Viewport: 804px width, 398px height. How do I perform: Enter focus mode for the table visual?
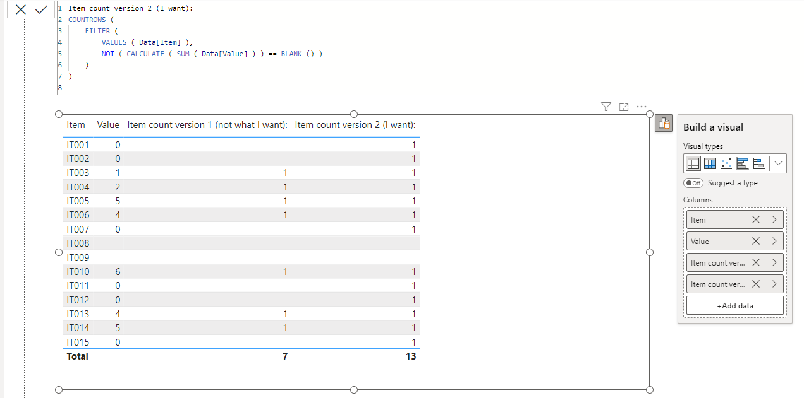624,107
